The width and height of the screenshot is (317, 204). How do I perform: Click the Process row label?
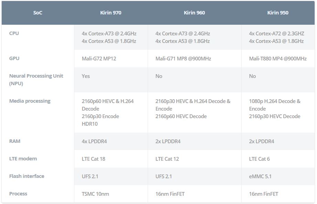18,194
